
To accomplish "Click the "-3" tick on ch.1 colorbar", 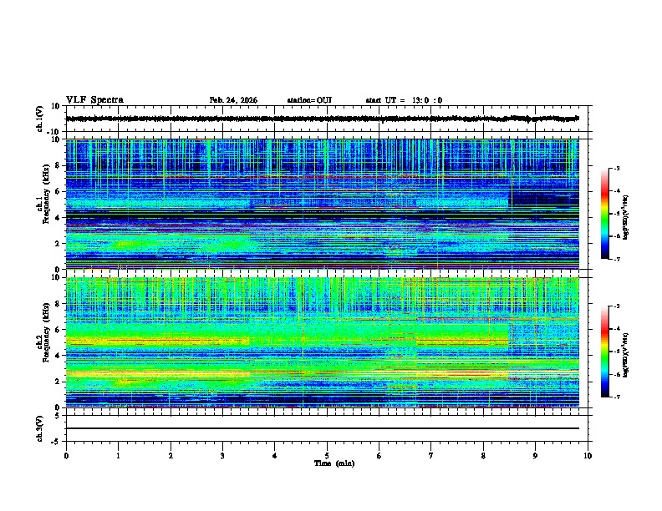I will 616,169.
